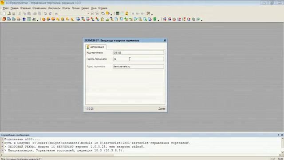The image size is (284, 160).
Task: Open the Справка menu
Action: coord(103,8)
